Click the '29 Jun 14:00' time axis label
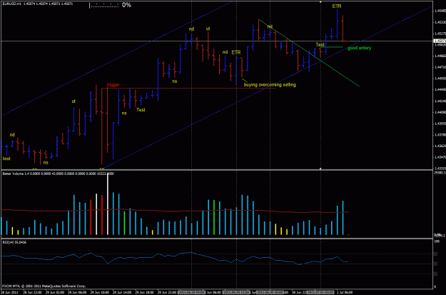 [x=122, y=292]
